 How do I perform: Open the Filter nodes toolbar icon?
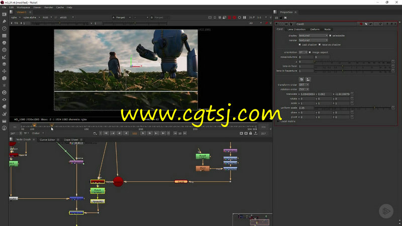(4, 50)
